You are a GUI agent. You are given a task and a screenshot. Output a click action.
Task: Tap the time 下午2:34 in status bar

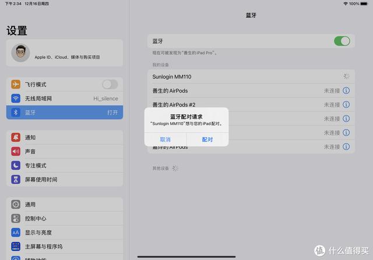click(13, 3)
